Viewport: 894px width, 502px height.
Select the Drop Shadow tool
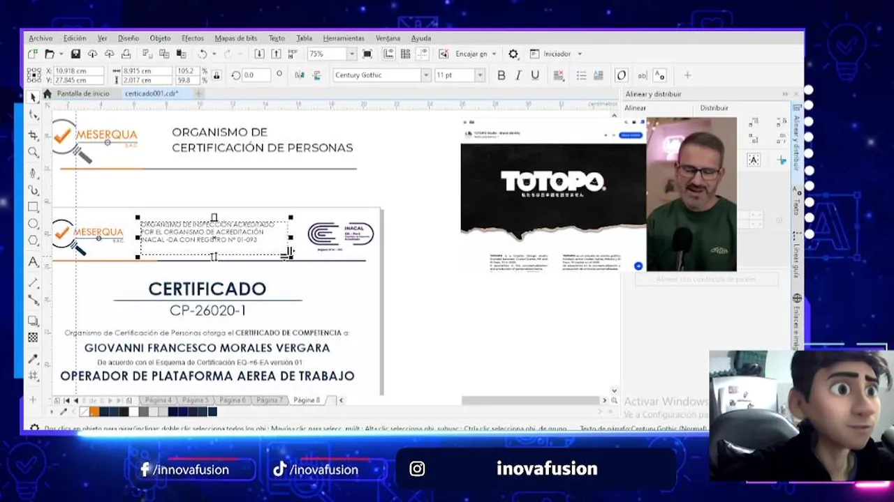click(x=34, y=321)
